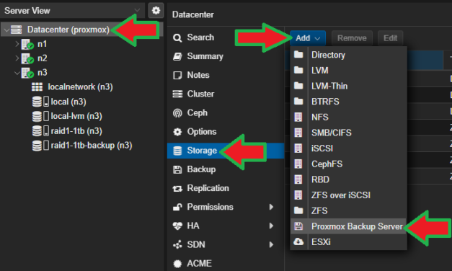Open the Cluster panel

pyautogui.click(x=200, y=94)
